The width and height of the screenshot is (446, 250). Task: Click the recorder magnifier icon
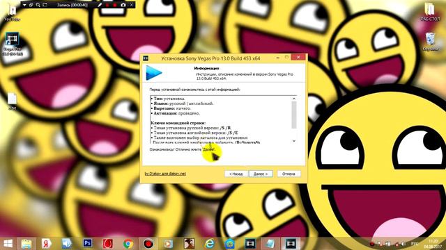[38, 5]
